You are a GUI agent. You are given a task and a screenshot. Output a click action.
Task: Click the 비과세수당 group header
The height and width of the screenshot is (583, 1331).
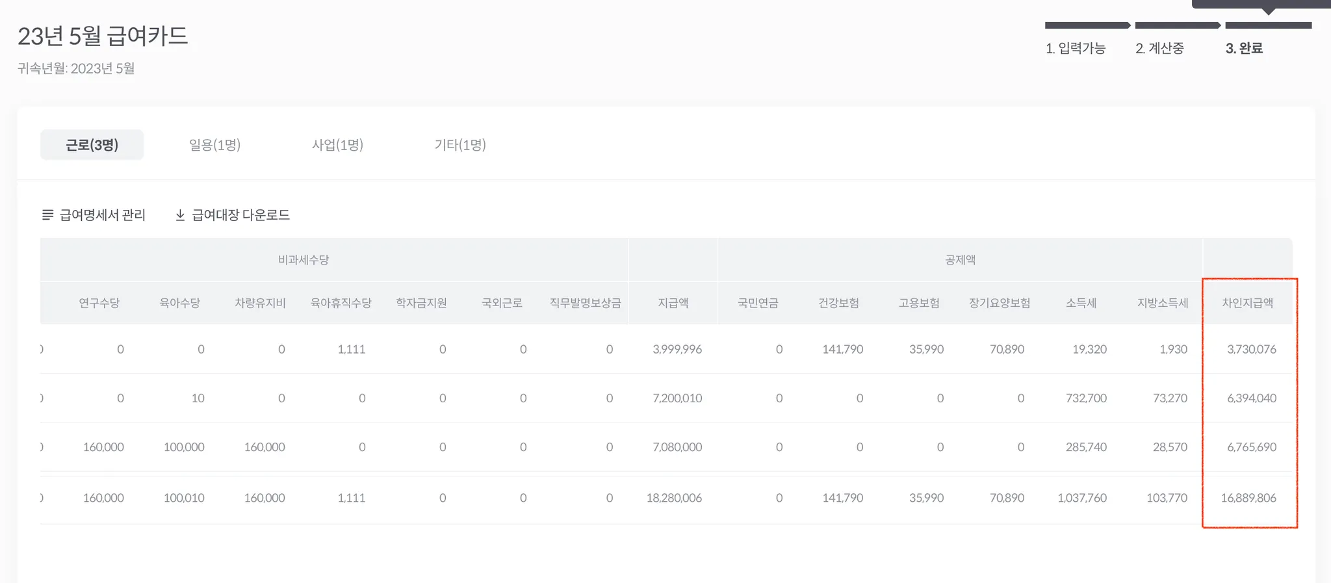click(x=304, y=260)
